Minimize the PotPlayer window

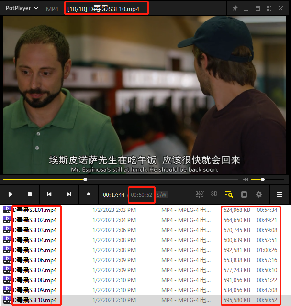[246, 9]
